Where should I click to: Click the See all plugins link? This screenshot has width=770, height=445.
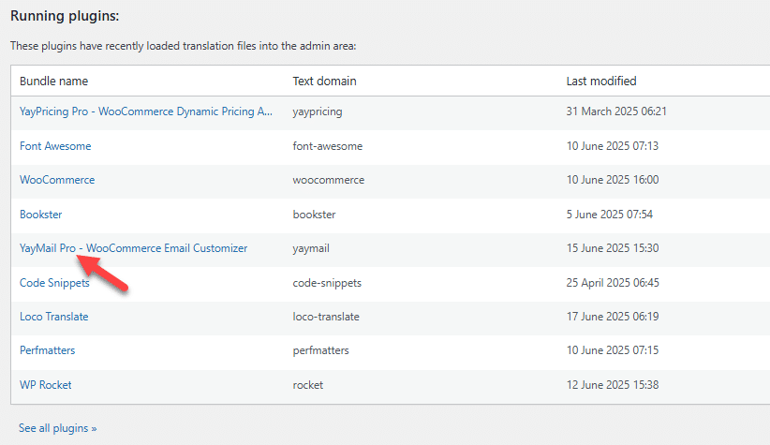click(57, 428)
